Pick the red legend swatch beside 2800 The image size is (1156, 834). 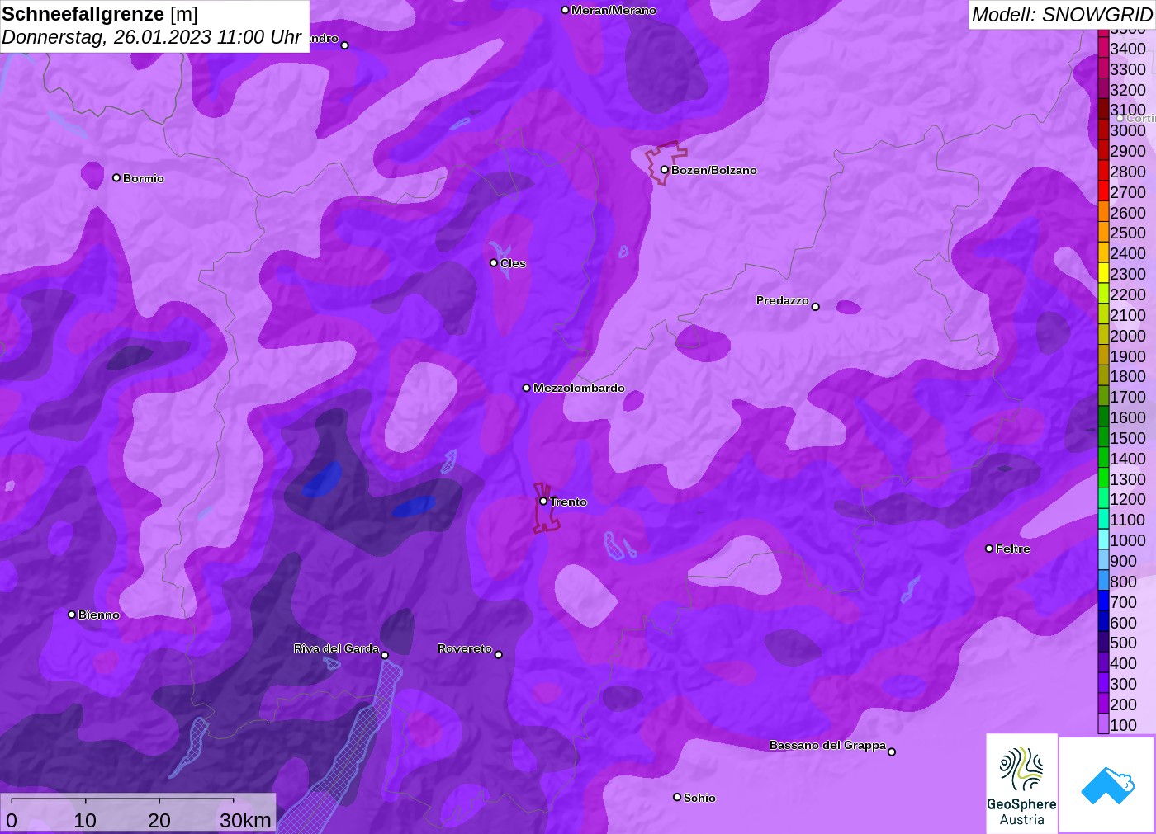(x=1103, y=171)
